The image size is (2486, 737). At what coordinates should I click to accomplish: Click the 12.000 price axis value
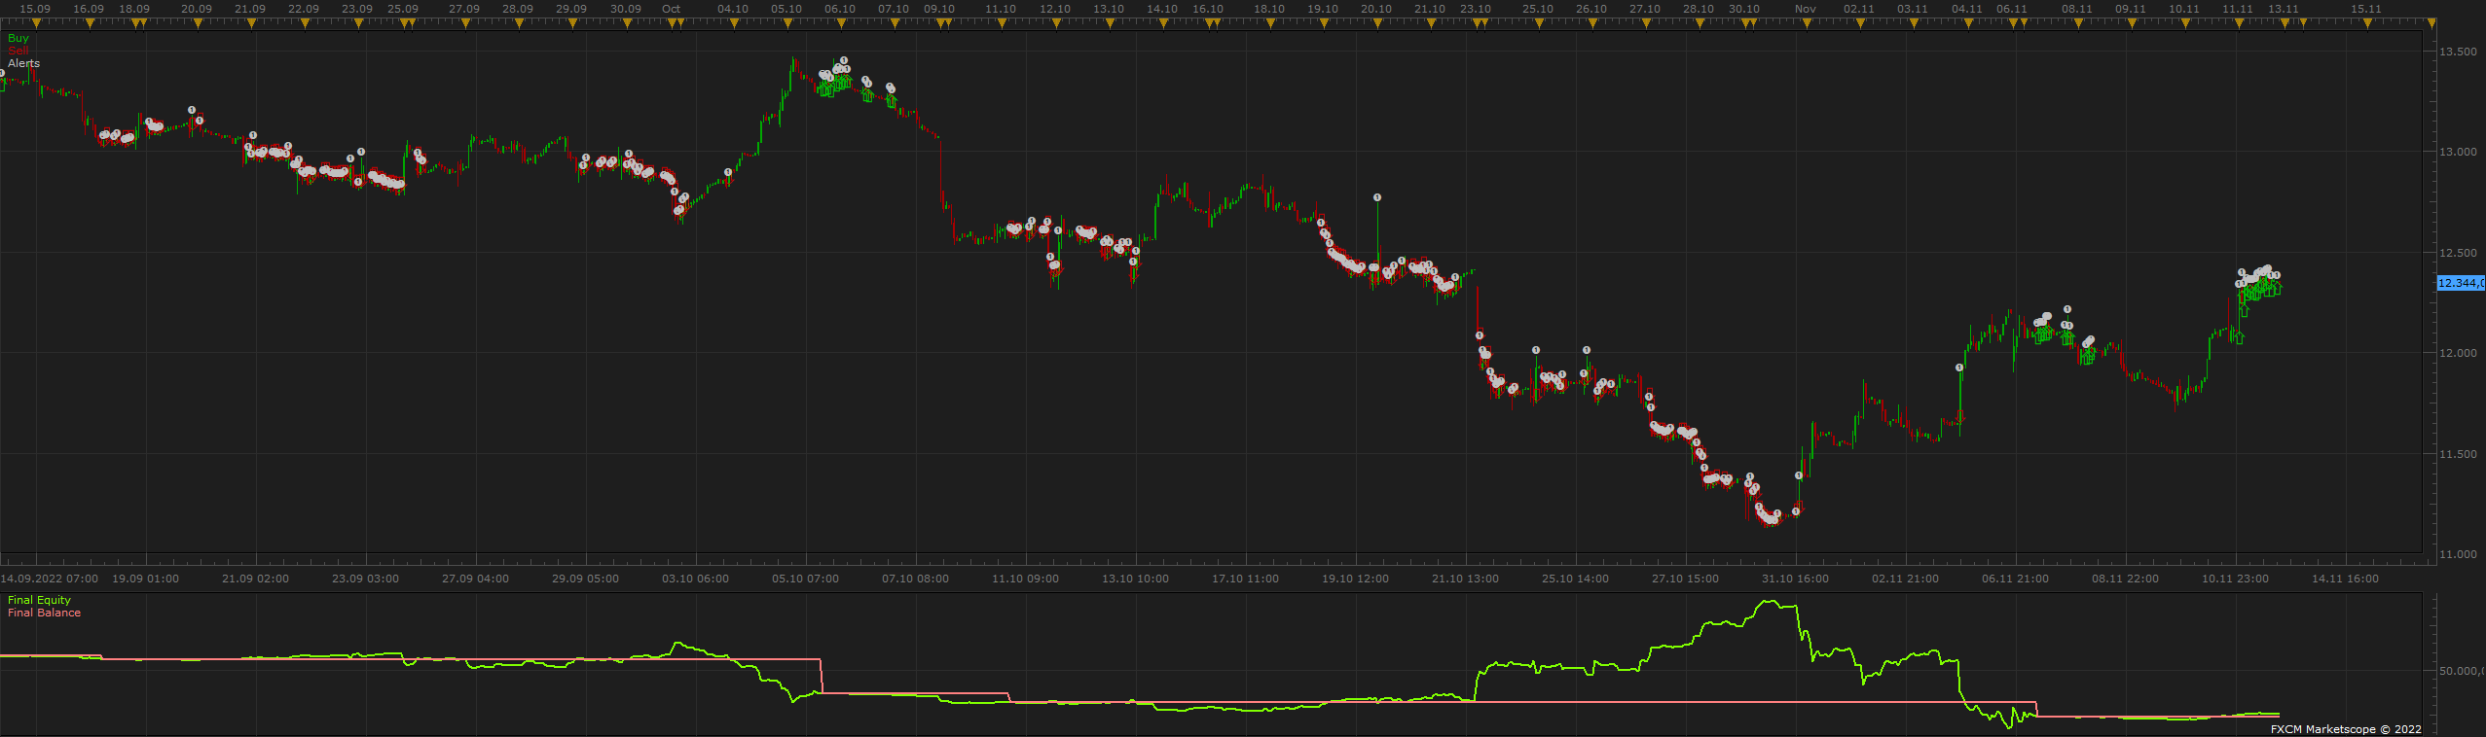[x=2458, y=353]
